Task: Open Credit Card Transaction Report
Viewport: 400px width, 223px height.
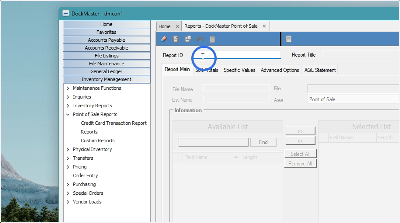Action: pyautogui.click(x=114, y=123)
